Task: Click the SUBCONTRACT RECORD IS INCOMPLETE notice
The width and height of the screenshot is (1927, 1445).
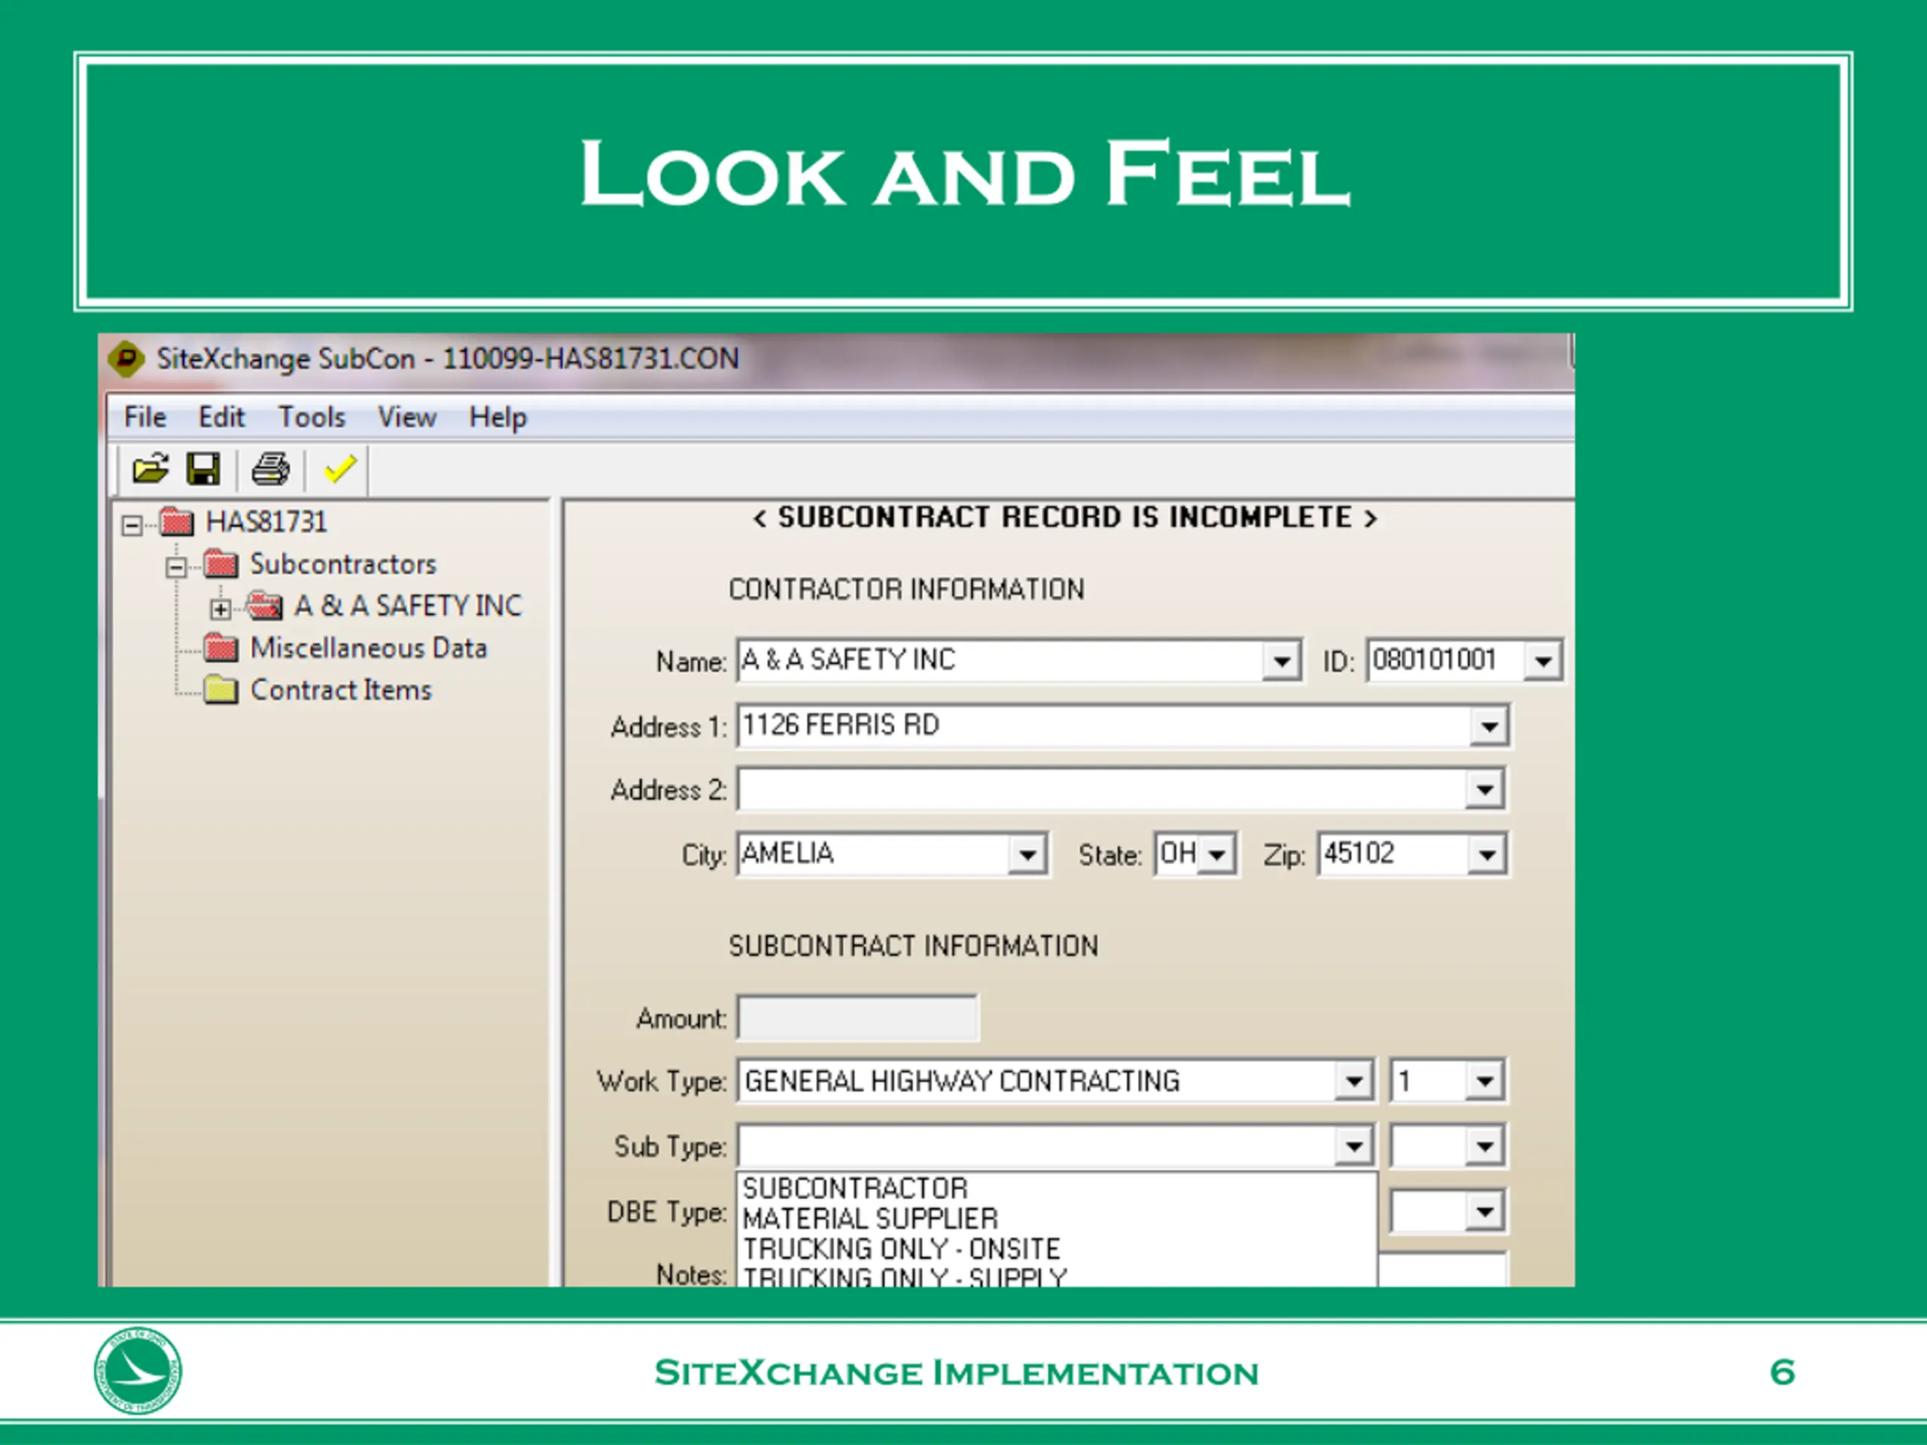Action: tap(1065, 517)
